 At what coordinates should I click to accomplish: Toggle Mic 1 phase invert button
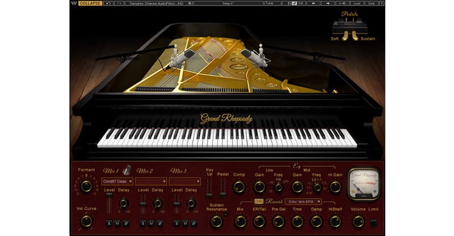(x=126, y=224)
